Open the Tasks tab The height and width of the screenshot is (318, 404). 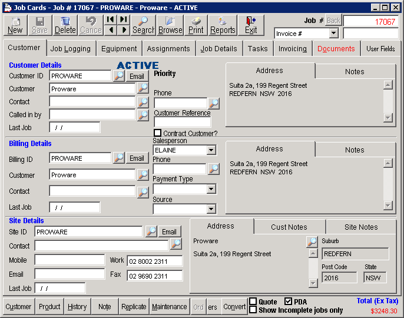(x=258, y=49)
